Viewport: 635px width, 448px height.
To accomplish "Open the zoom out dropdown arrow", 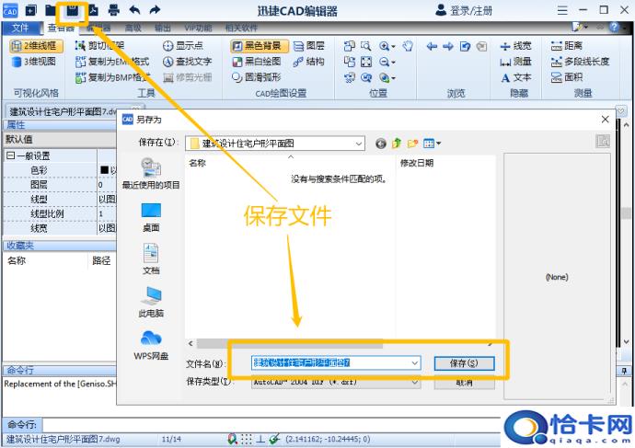I will (x=393, y=63).
